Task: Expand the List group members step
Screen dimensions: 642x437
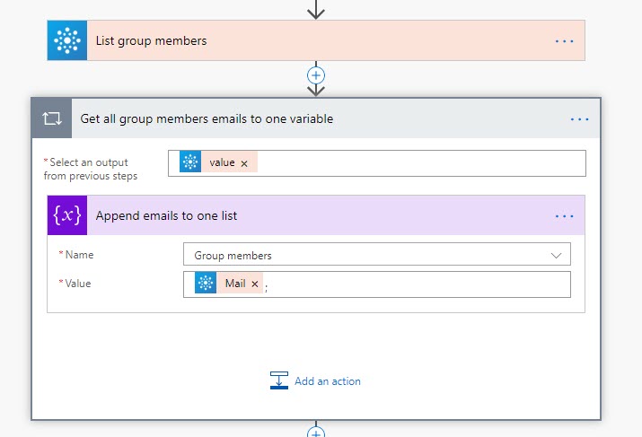Action: [x=314, y=41]
